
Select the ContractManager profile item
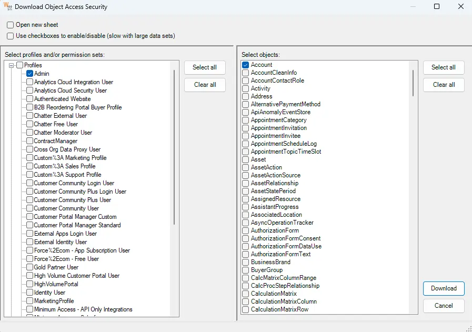coord(55,141)
